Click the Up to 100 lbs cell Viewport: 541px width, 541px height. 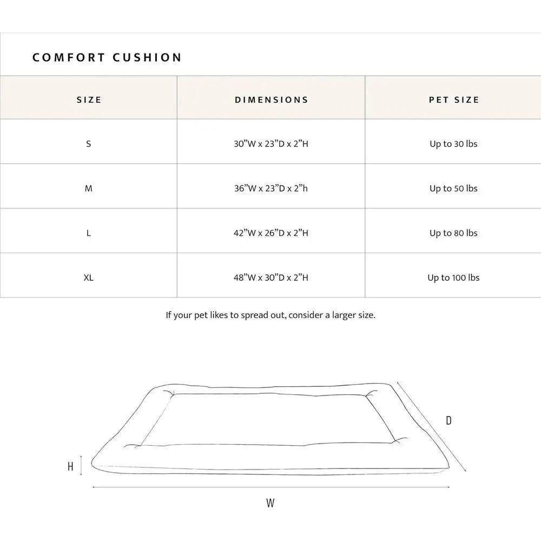[x=453, y=278]
